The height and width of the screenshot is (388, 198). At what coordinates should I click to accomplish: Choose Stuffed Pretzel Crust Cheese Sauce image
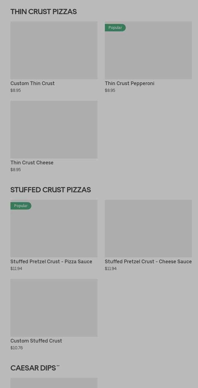point(148,229)
